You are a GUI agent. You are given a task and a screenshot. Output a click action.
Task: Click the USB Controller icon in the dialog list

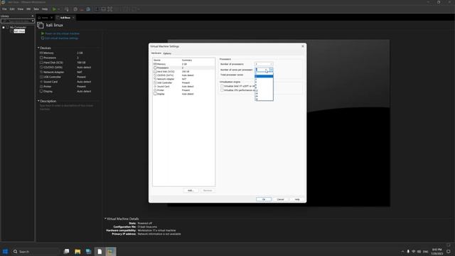click(155, 82)
